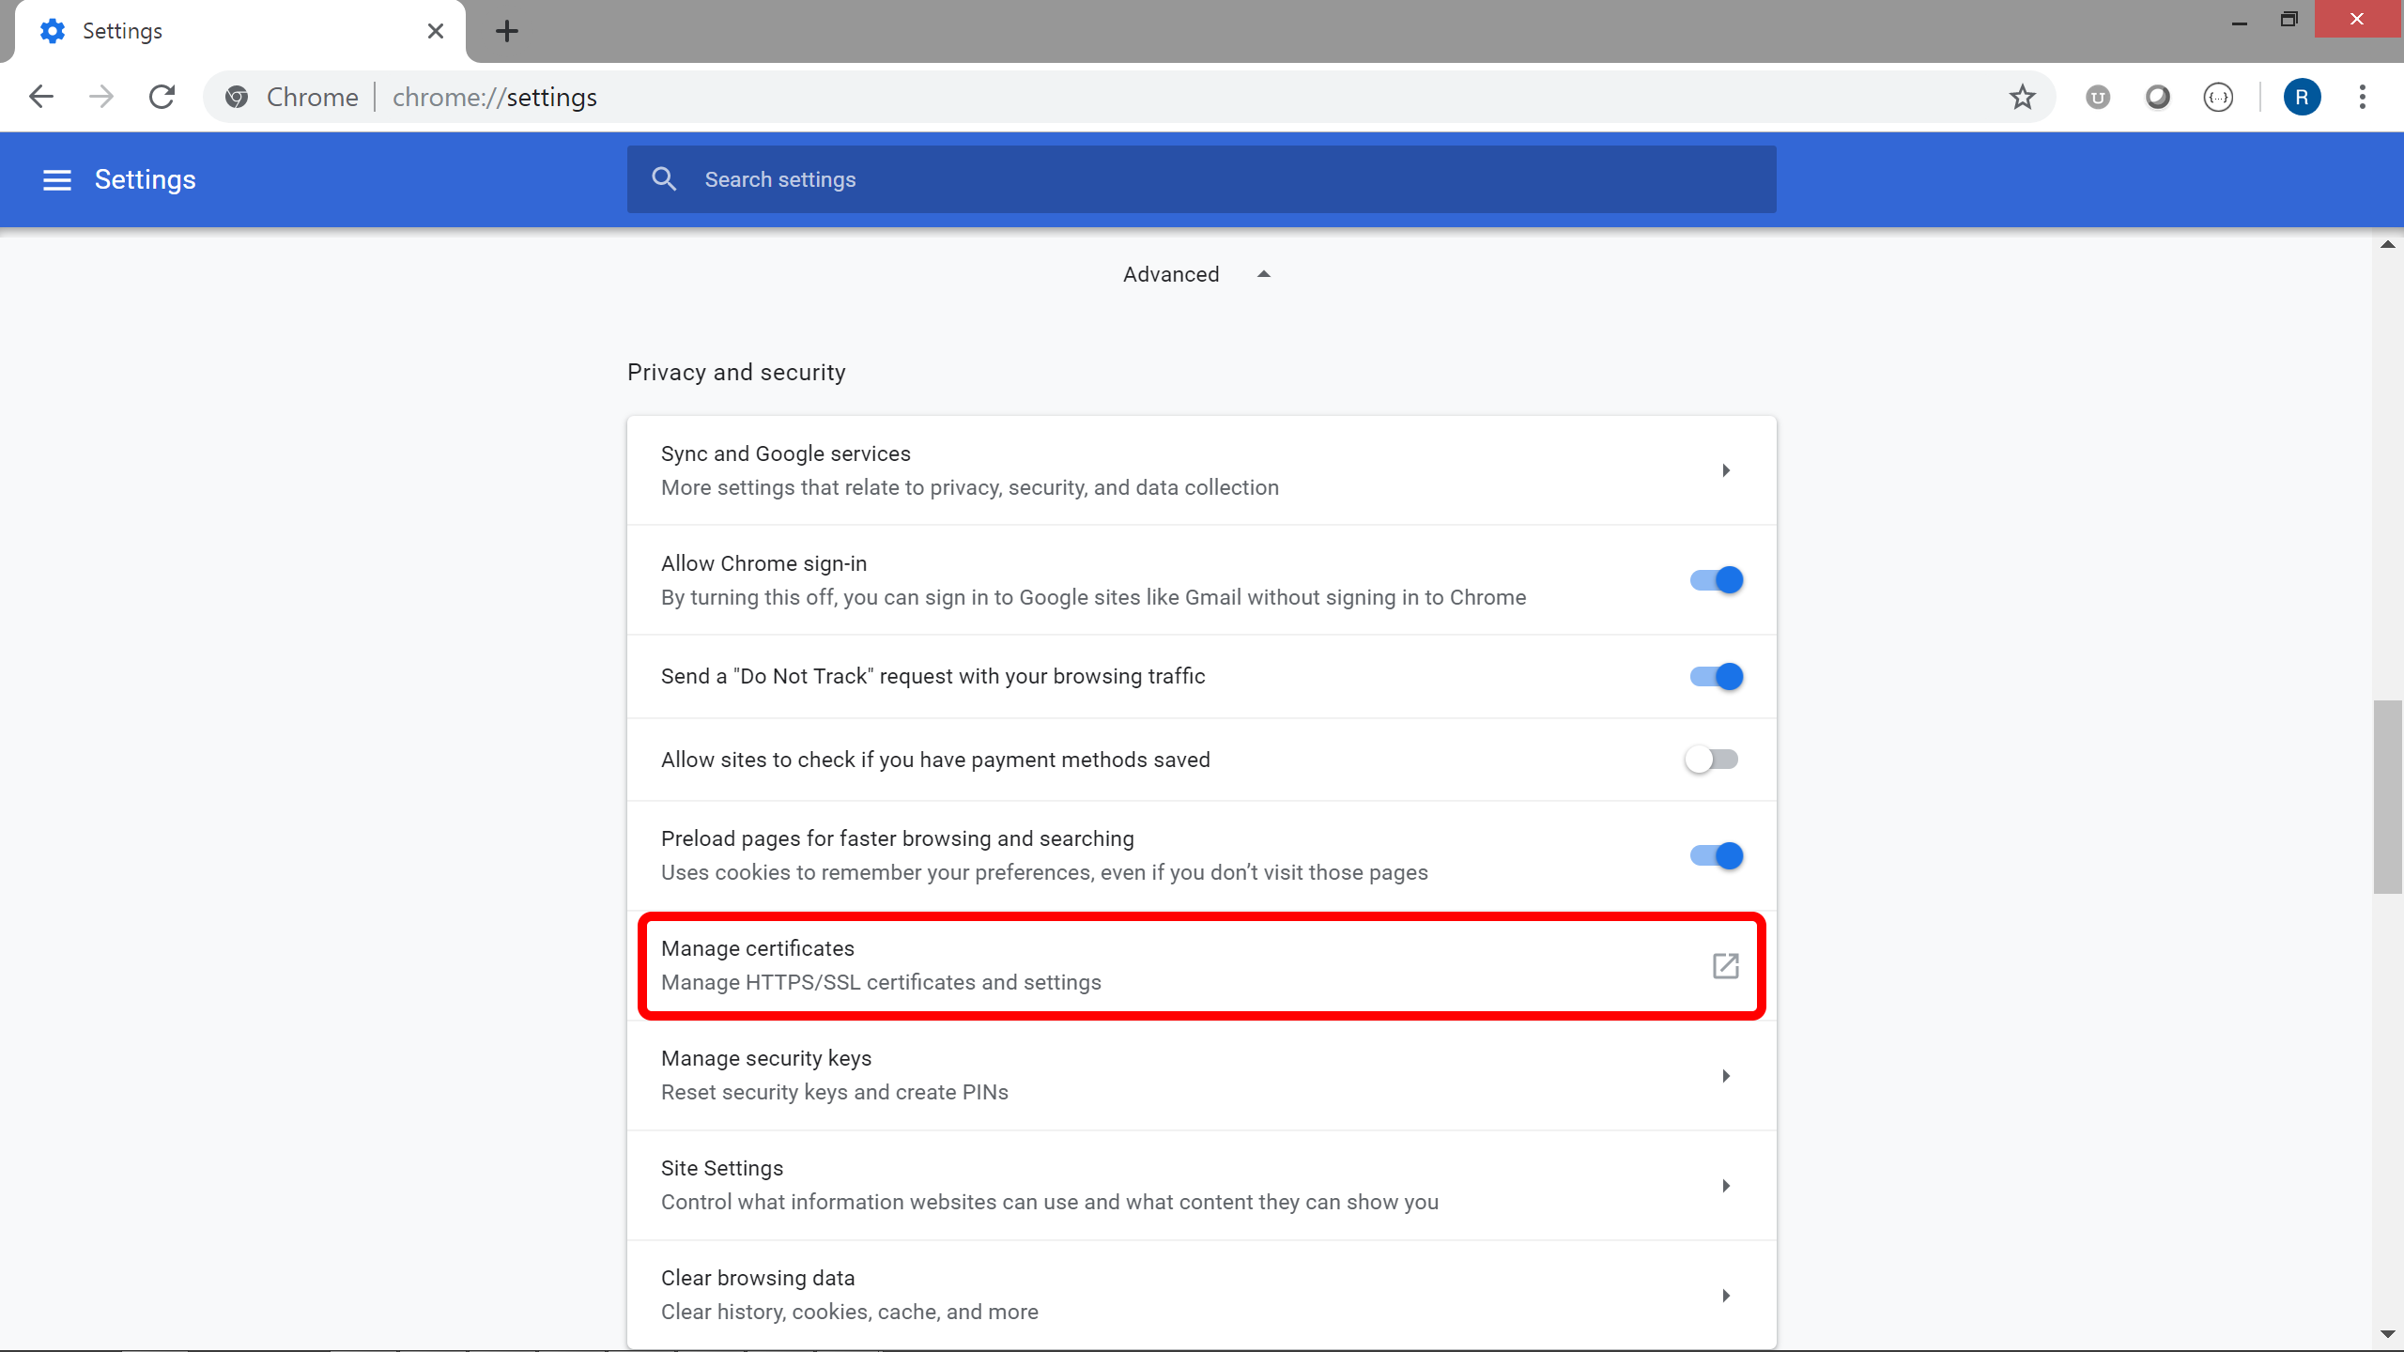Open the curly braces extension icon
The width and height of the screenshot is (2404, 1352).
coord(2218,97)
